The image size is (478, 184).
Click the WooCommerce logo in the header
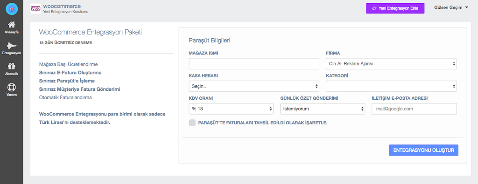click(x=36, y=9)
